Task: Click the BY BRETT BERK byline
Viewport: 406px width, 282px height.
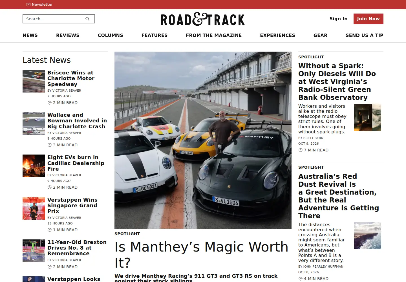Action: pos(311,138)
